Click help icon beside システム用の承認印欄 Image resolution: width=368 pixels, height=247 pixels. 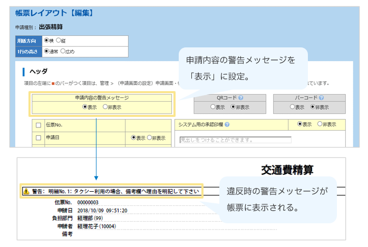227,125
